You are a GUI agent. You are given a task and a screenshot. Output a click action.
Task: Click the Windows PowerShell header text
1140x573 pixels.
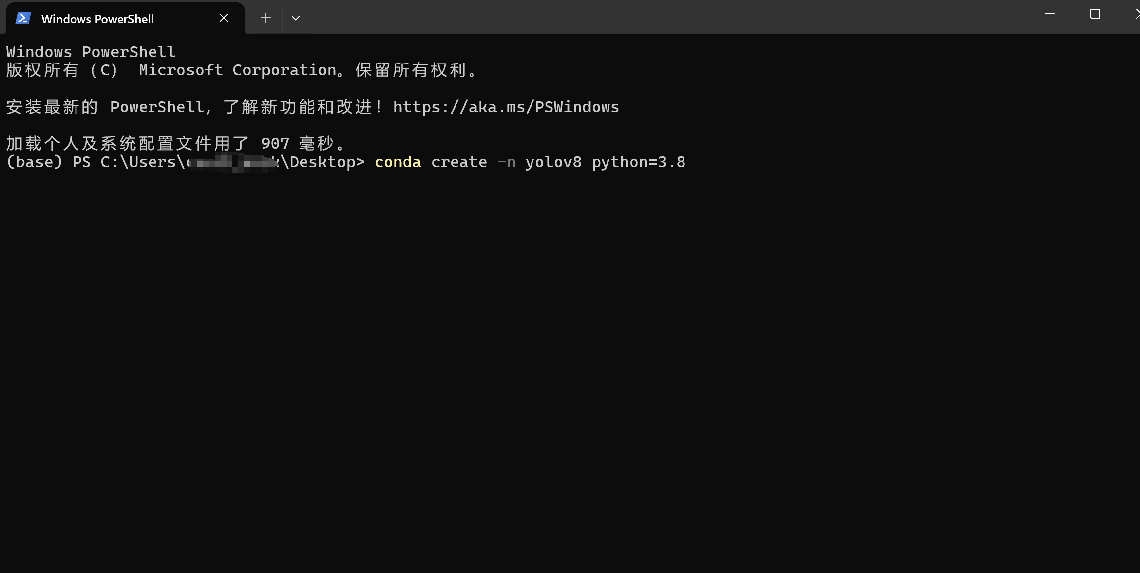click(90, 52)
